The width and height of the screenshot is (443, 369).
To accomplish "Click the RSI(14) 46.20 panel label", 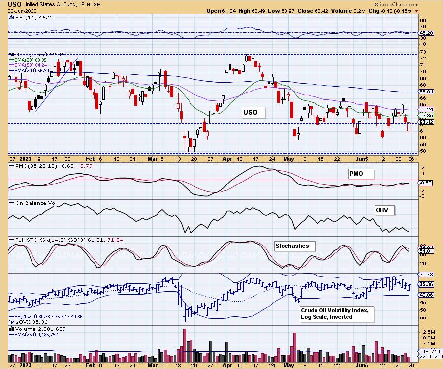I will [34, 17].
